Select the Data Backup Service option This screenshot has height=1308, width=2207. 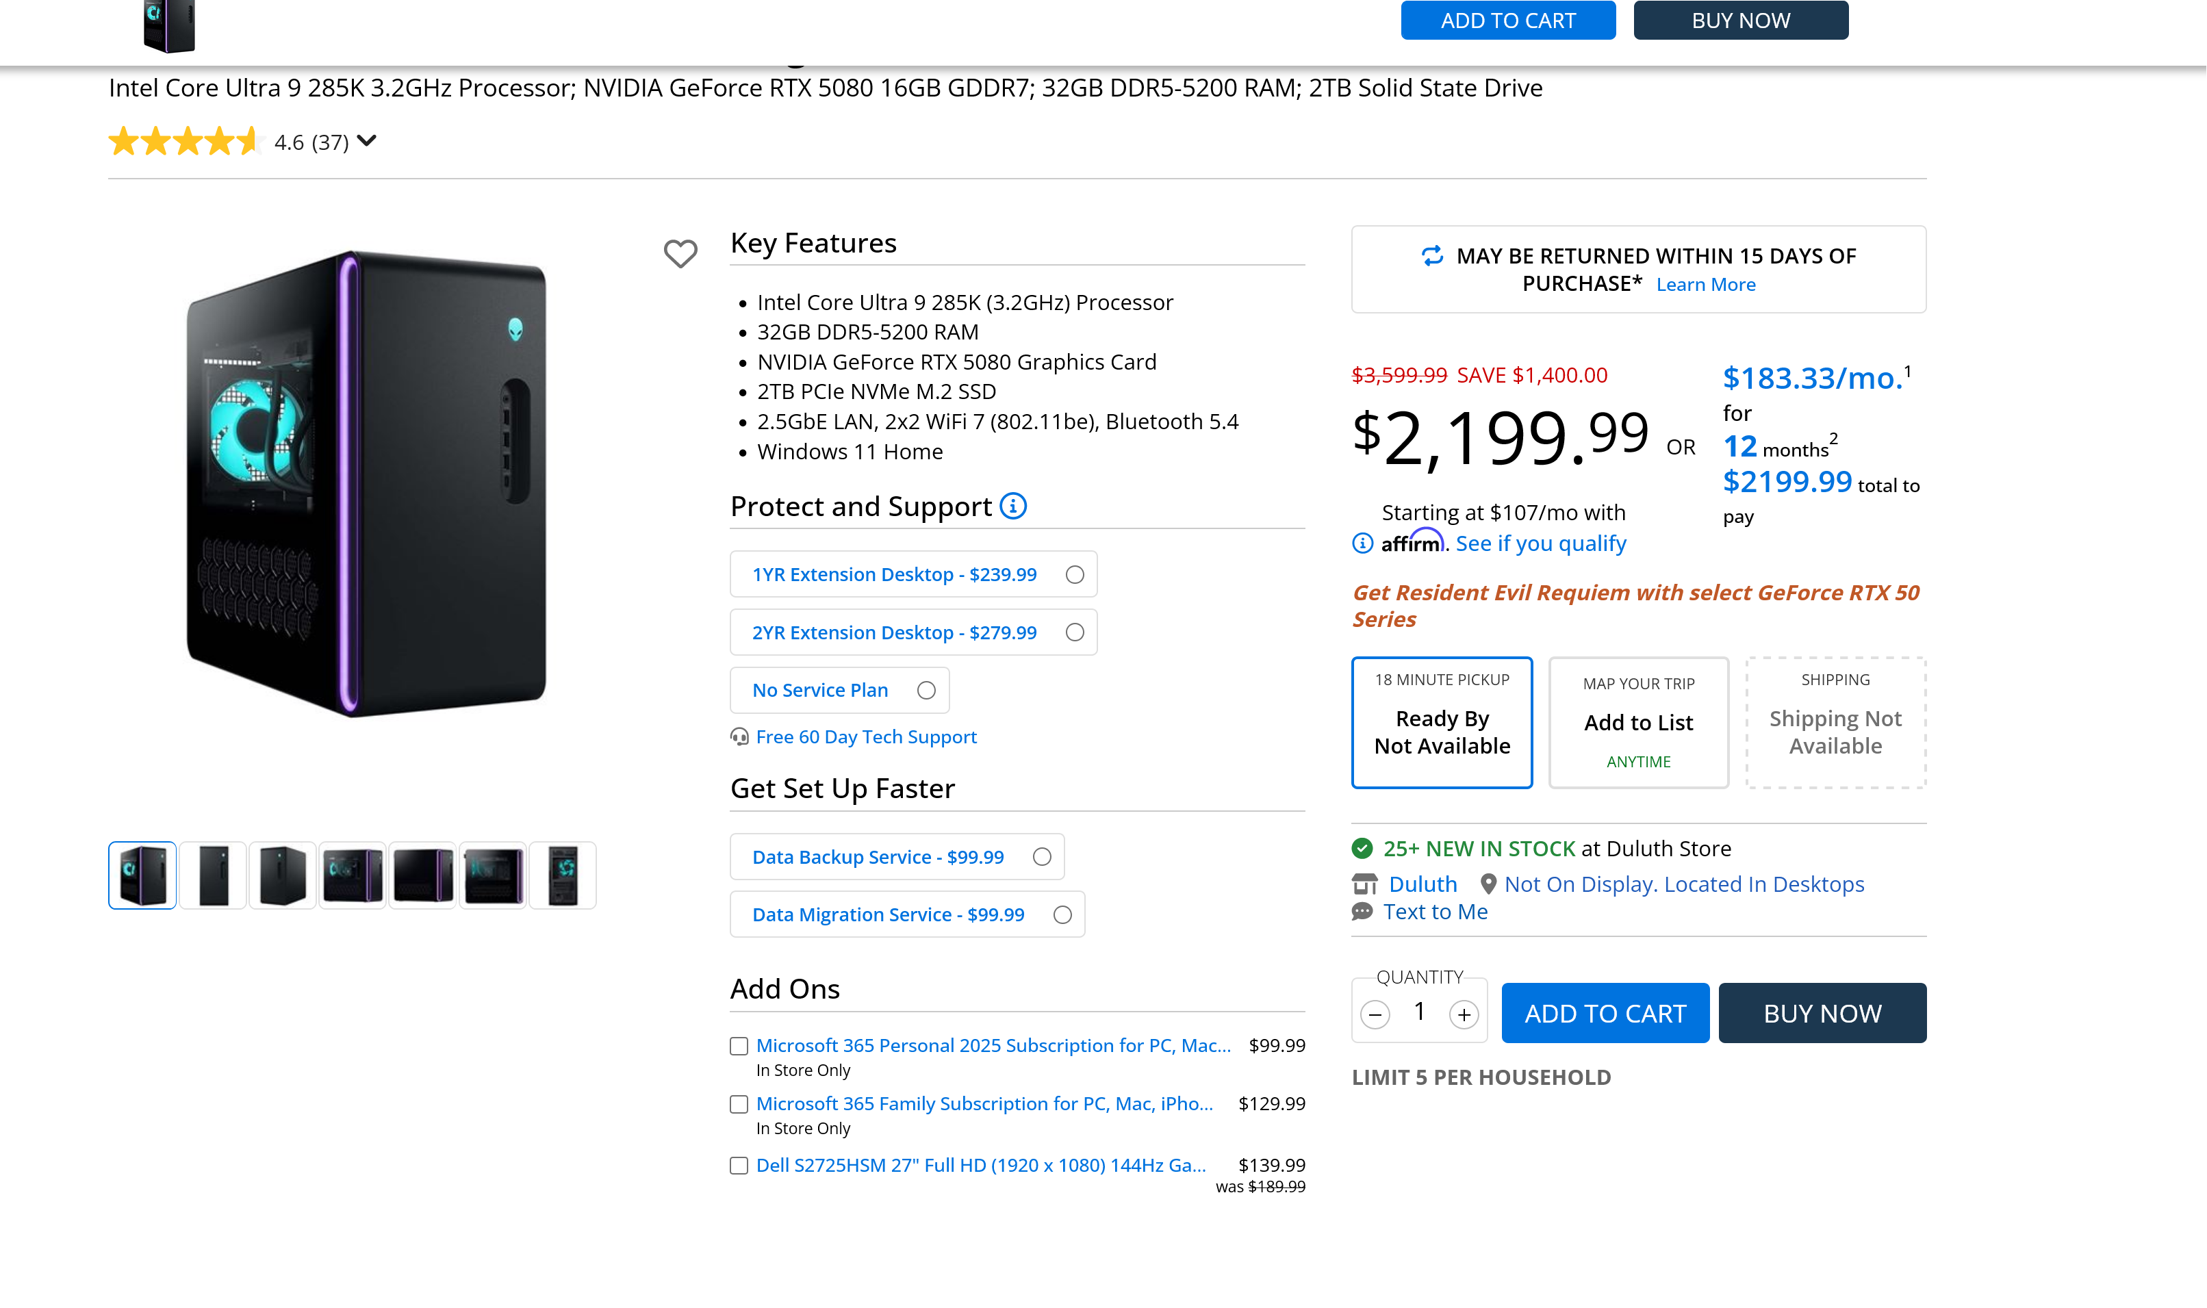coord(1041,857)
